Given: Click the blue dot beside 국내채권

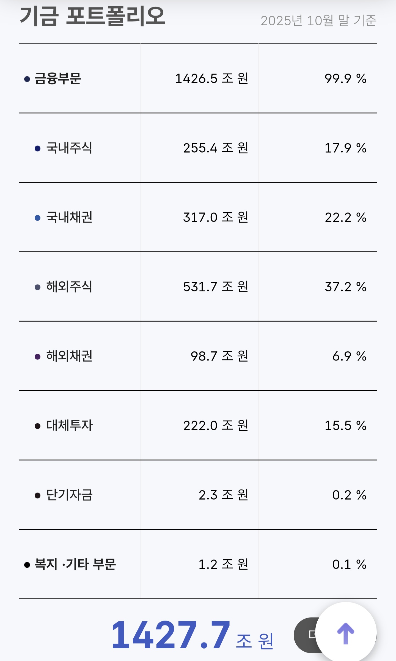Looking at the screenshot, I should click(38, 218).
